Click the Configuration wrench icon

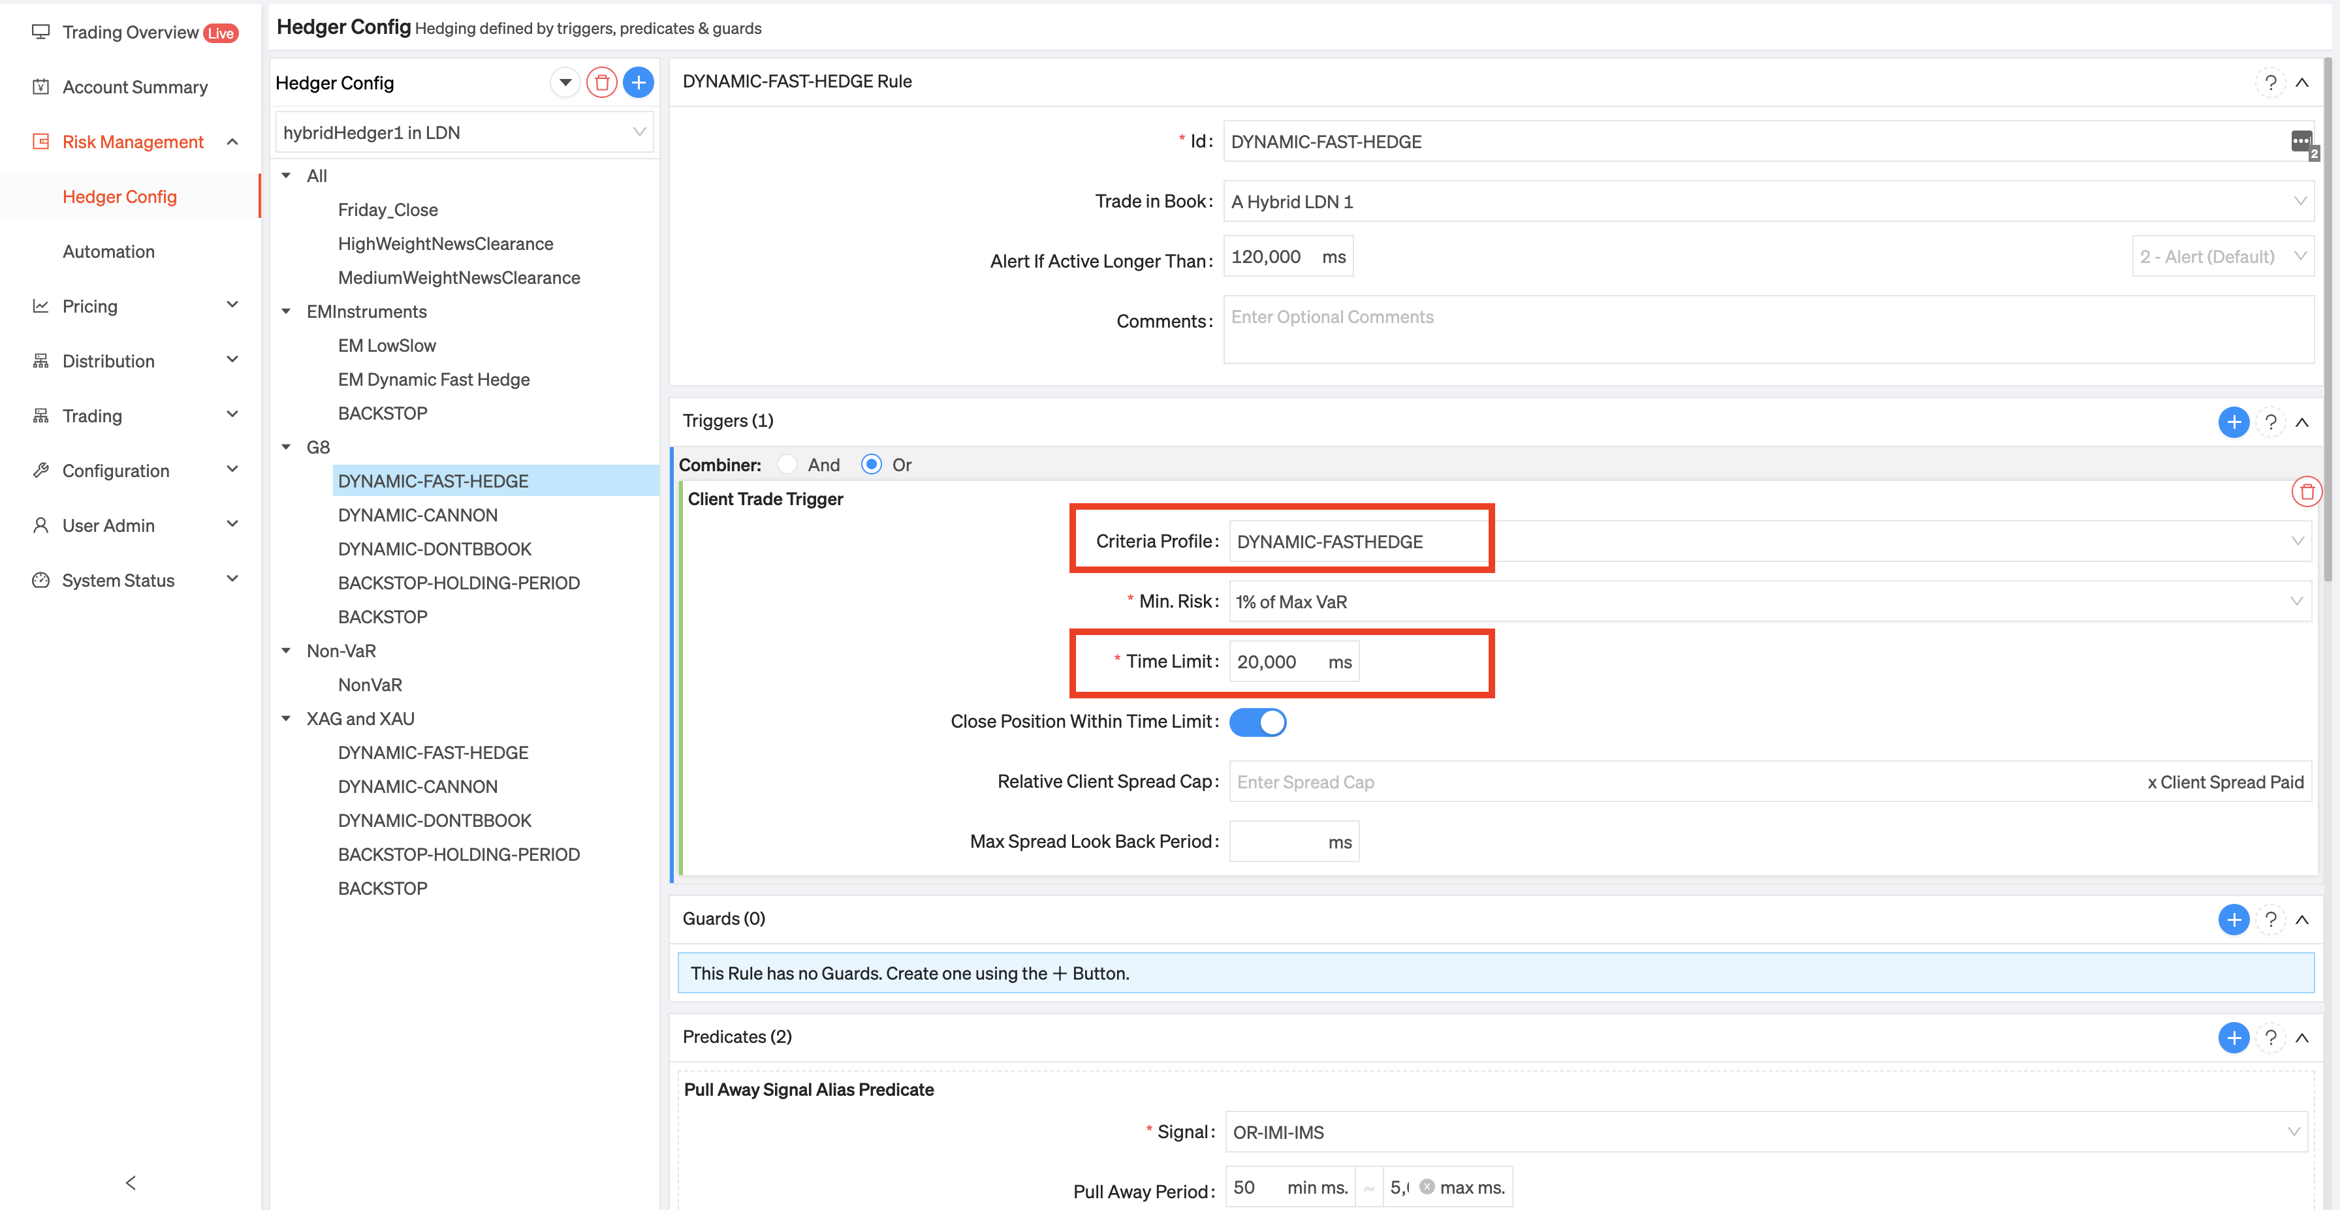tap(40, 470)
